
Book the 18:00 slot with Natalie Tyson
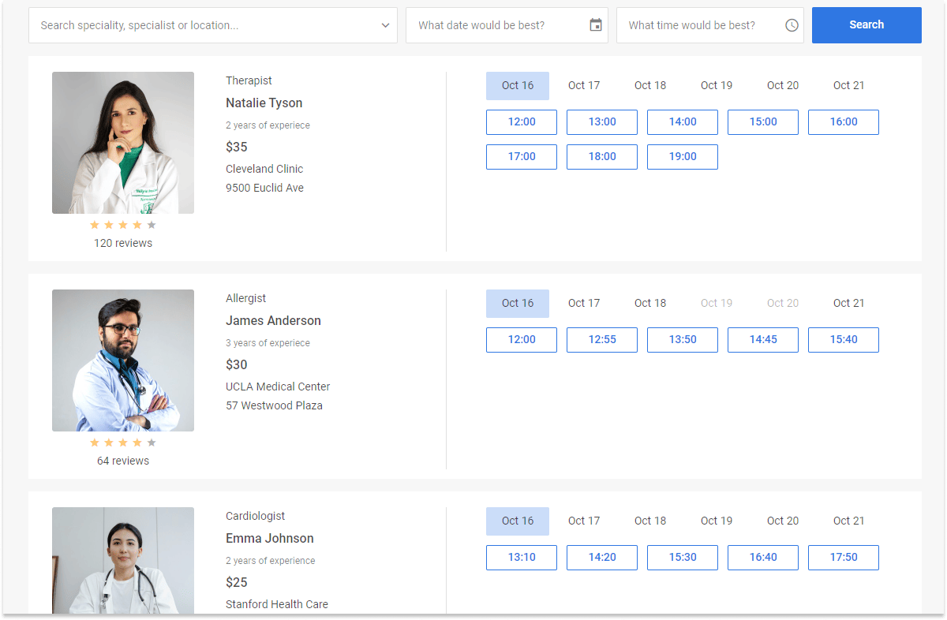(602, 157)
